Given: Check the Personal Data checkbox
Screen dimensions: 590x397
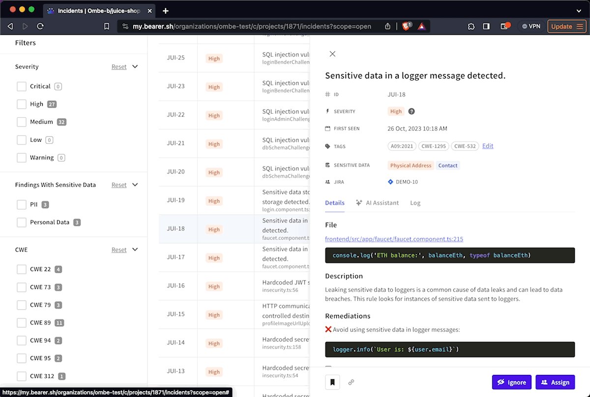Looking at the screenshot, I should 22,223.
